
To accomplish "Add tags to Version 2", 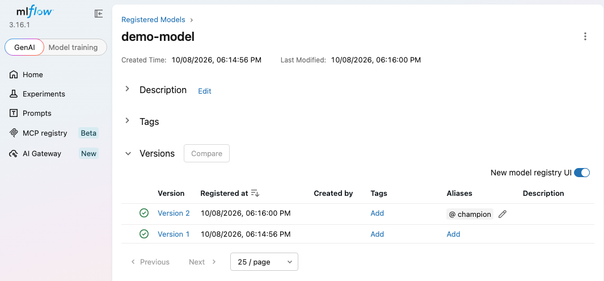I will point(377,213).
